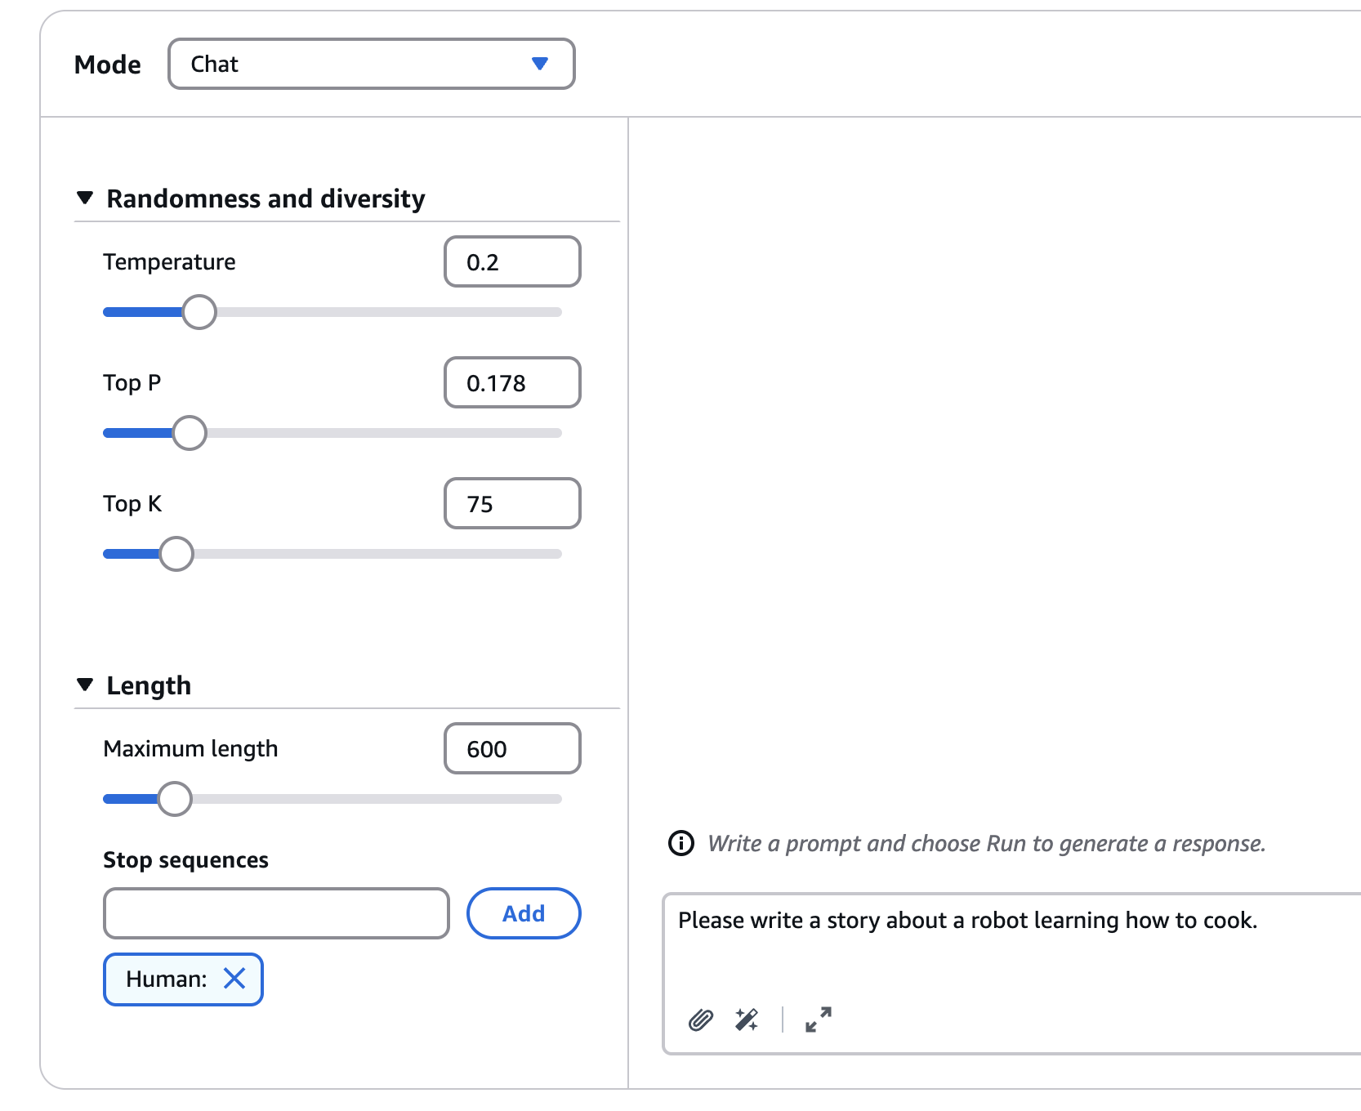The height and width of the screenshot is (1111, 1361).
Task: Click into the prompt text area
Action: (1011, 948)
